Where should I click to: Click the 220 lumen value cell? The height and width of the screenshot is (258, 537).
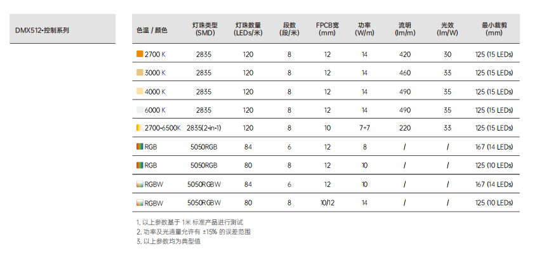(405, 128)
